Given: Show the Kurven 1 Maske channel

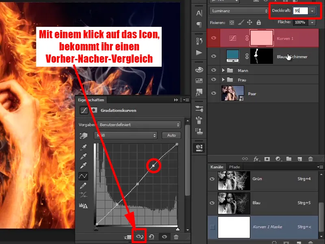Looking at the screenshot, I should click(212, 227).
